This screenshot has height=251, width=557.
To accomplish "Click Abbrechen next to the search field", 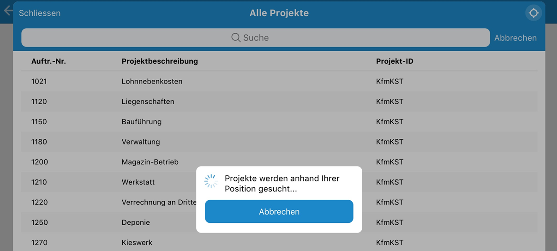I will [x=515, y=38].
